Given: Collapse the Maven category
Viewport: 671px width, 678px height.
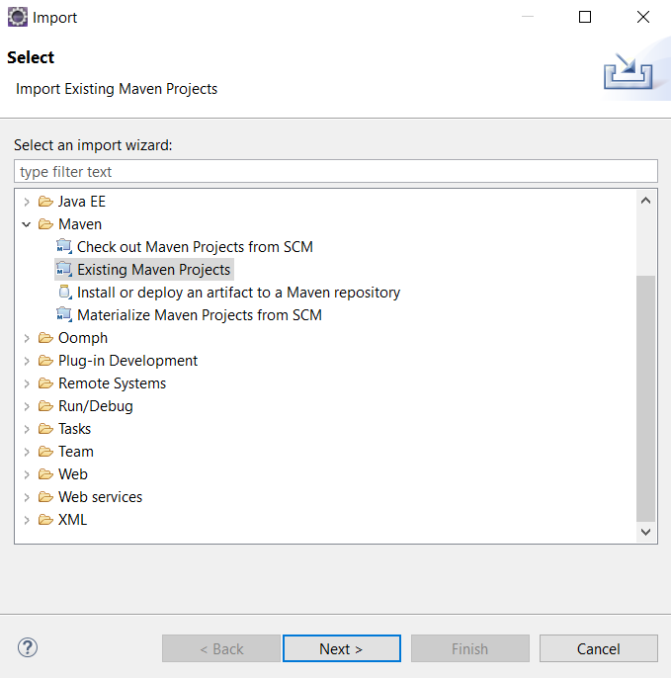Looking at the screenshot, I should point(27,224).
